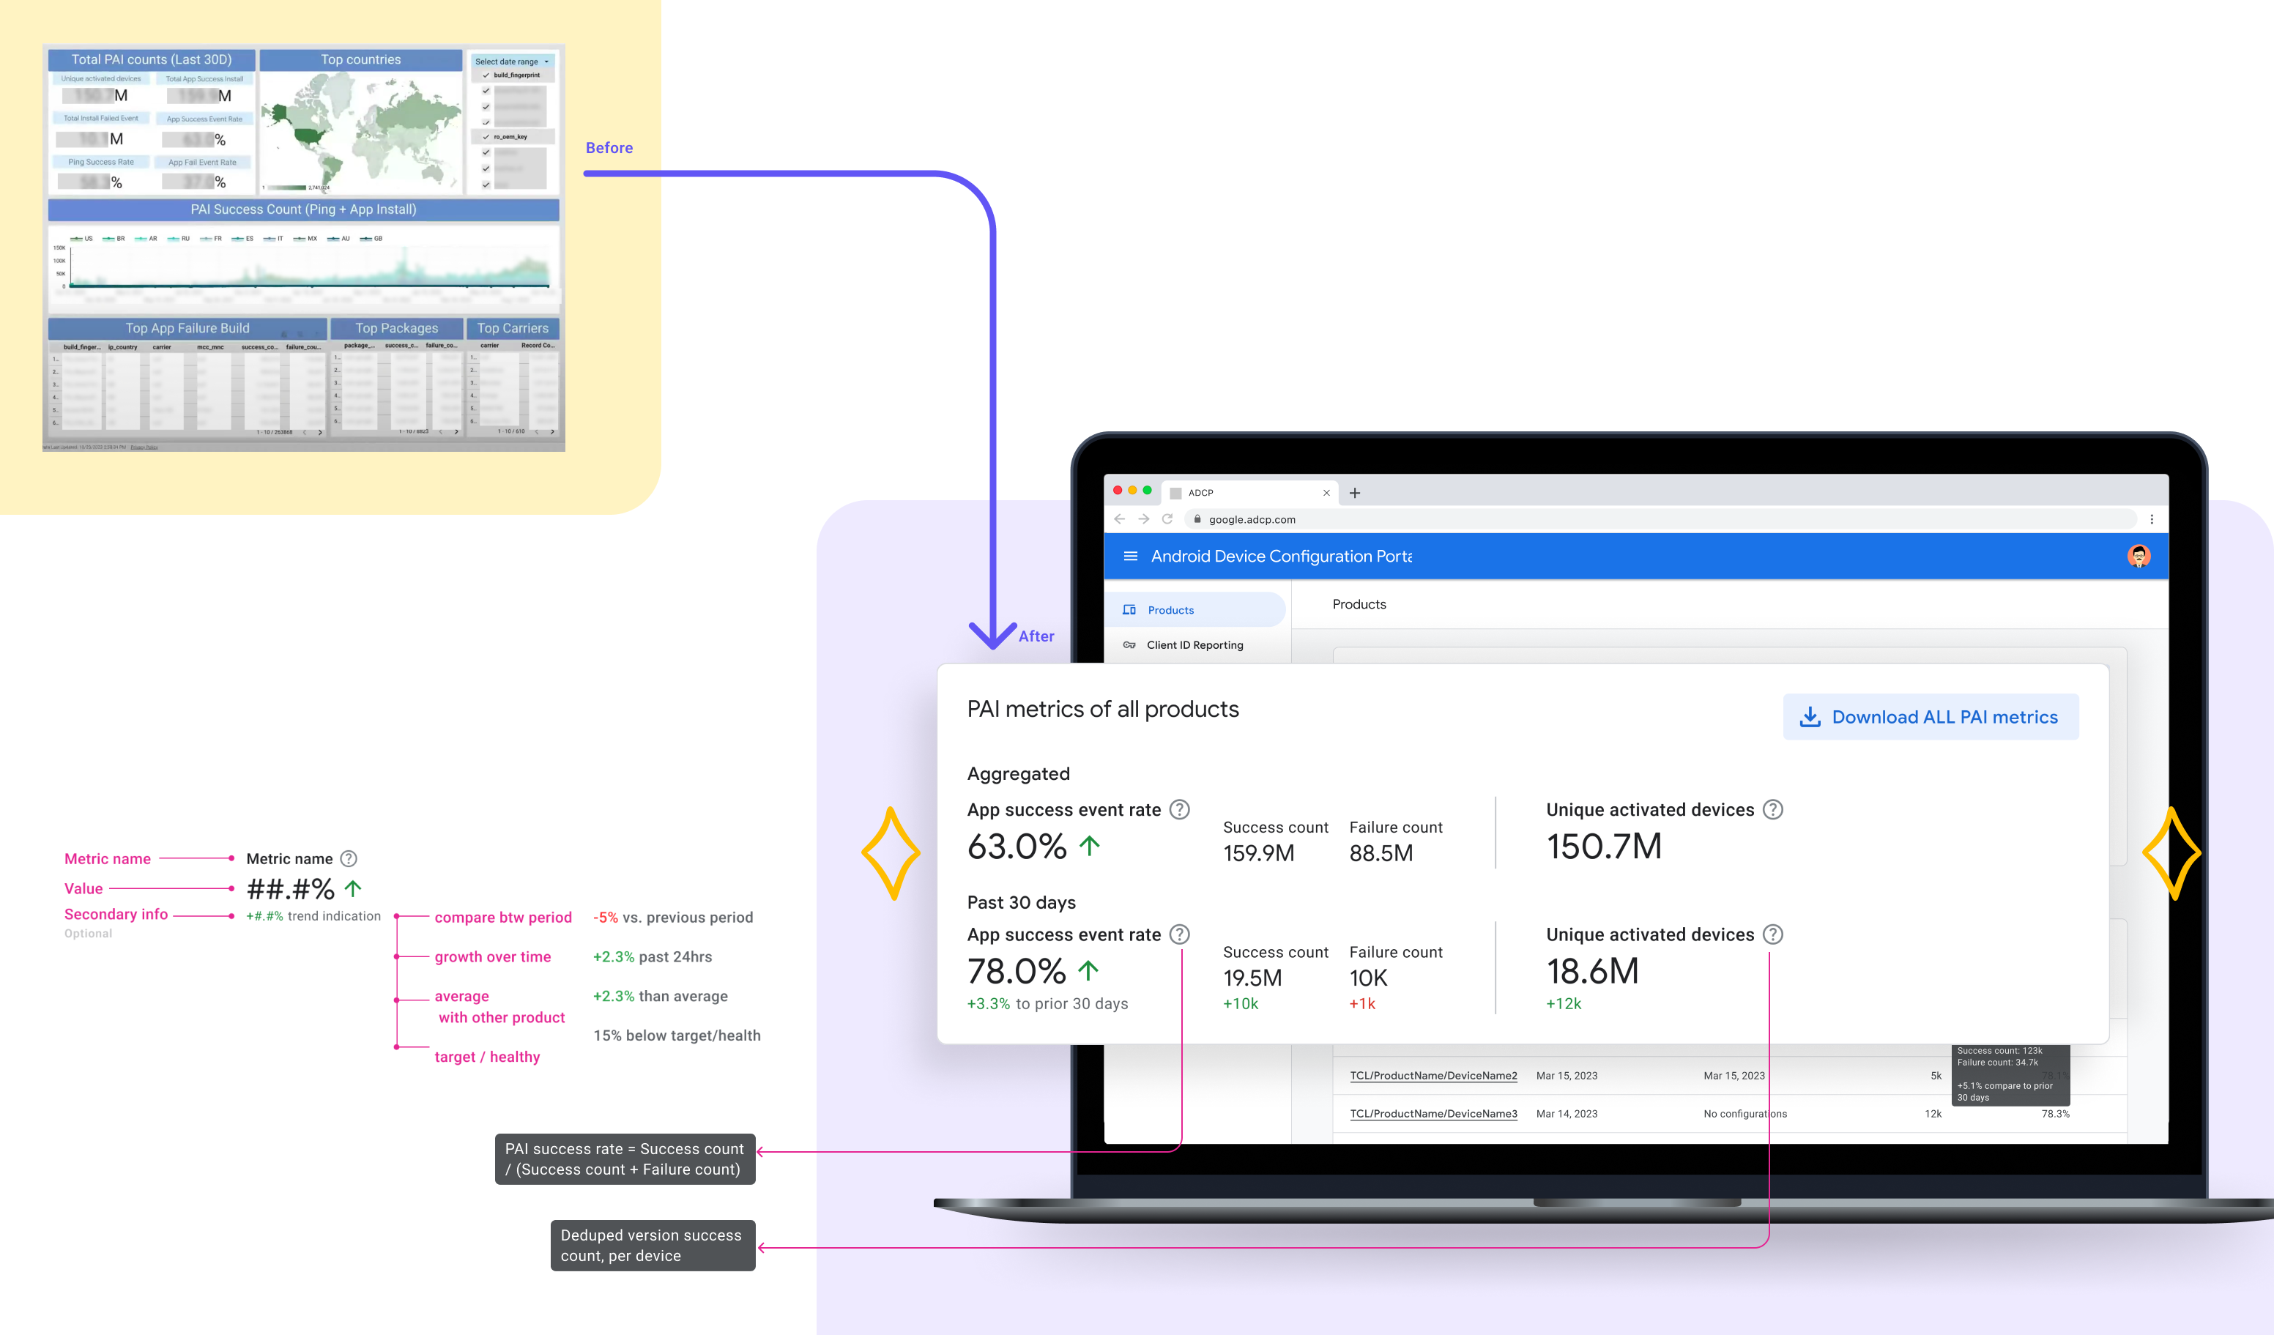Close the ADCP browser tab
2274x1335 pixels.
pos(1326,493)
